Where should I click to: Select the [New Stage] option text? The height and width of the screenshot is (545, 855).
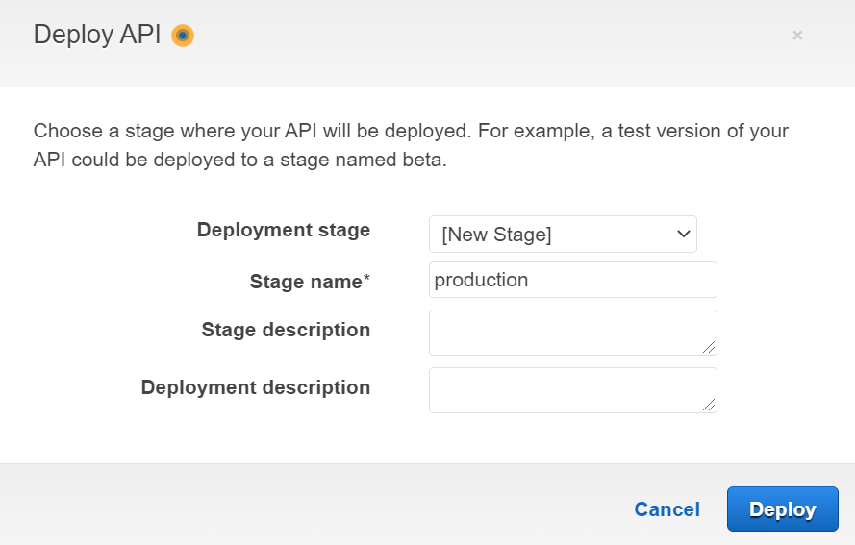click(x=496, y=235)
